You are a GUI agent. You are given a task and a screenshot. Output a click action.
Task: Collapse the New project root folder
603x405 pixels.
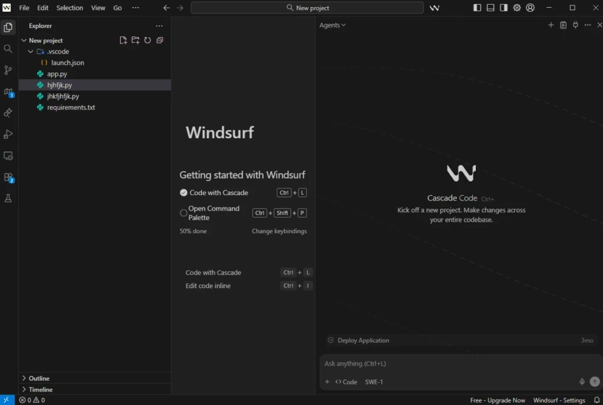tap(24, 41)
